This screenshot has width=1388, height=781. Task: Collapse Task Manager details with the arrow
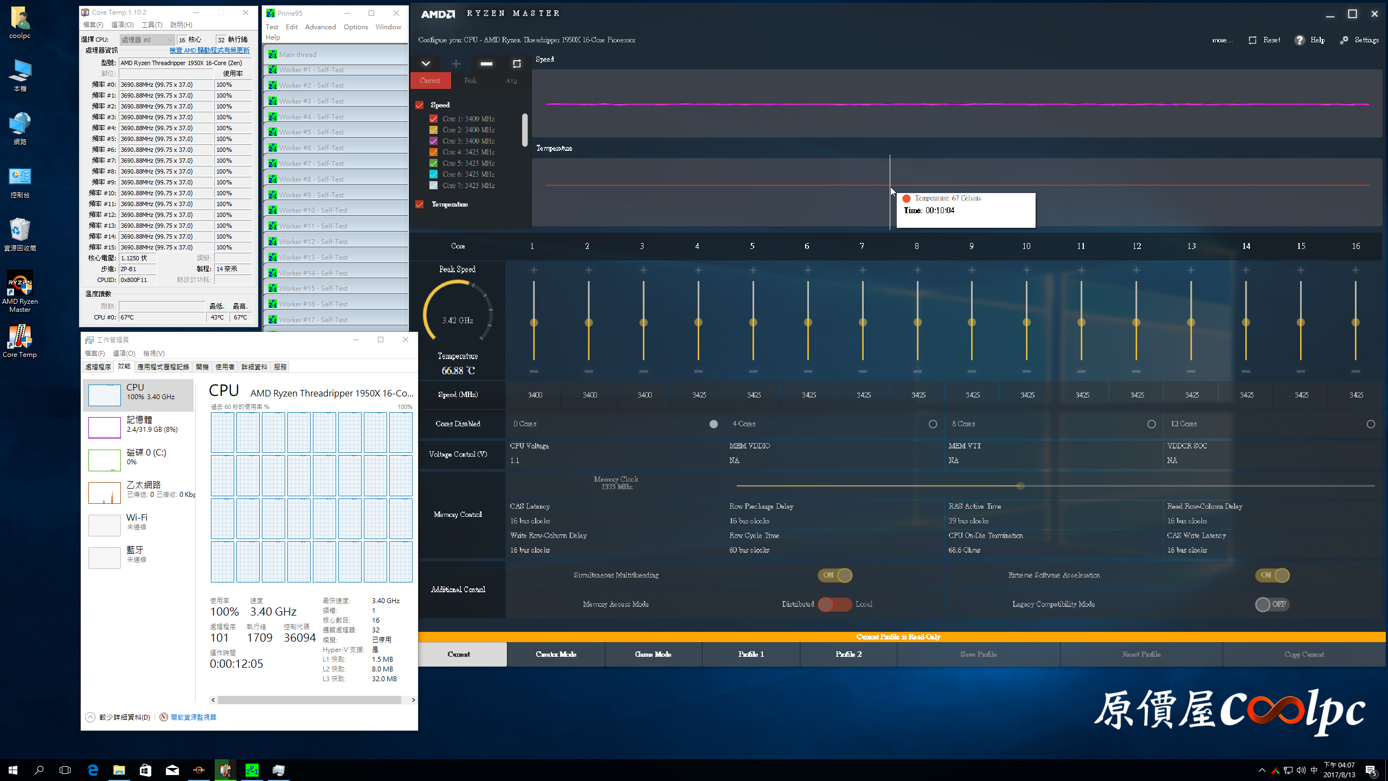(91, 717)
